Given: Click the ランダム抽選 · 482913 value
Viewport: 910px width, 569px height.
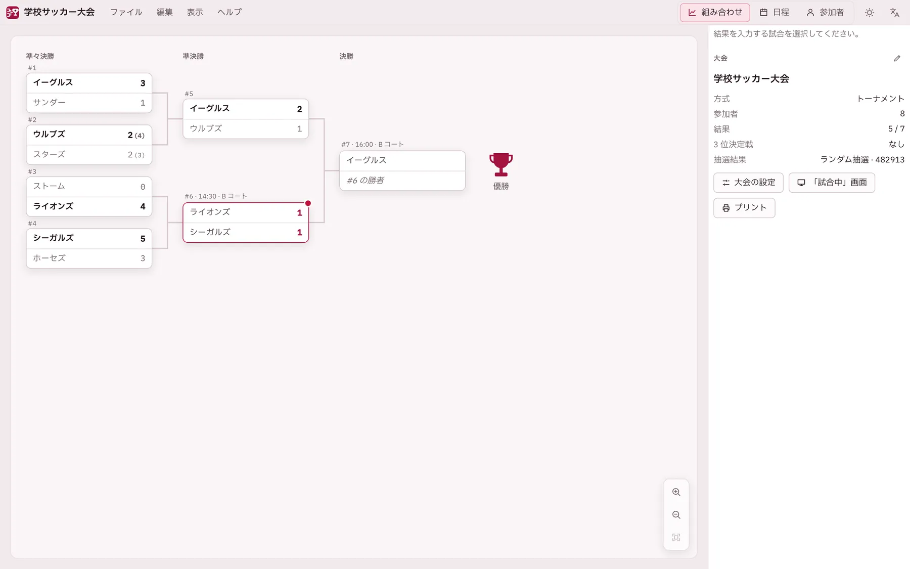Looking at the screenshot, I should click(862, 160).
